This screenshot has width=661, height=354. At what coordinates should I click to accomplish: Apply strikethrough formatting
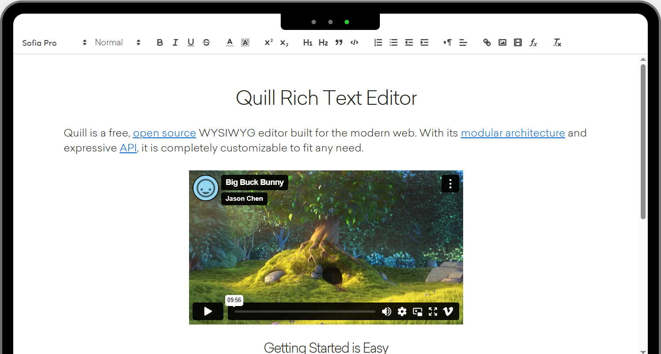(x=206, y=43)
